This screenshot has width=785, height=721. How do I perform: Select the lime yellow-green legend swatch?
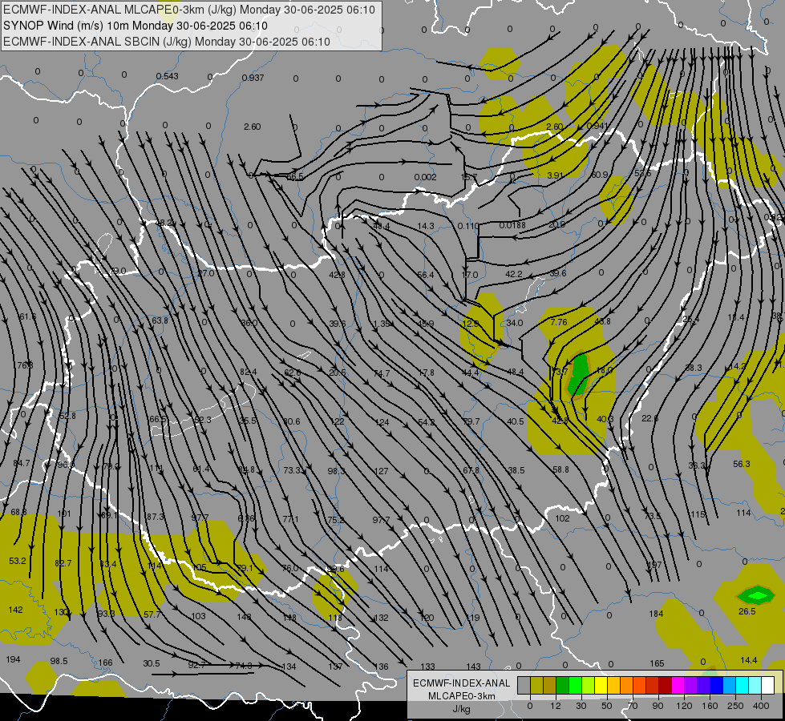[589, 685]
